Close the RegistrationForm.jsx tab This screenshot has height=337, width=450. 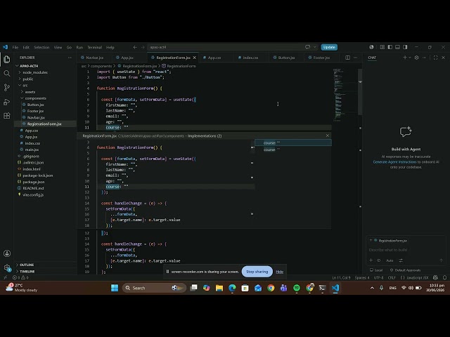coord(195,58)
